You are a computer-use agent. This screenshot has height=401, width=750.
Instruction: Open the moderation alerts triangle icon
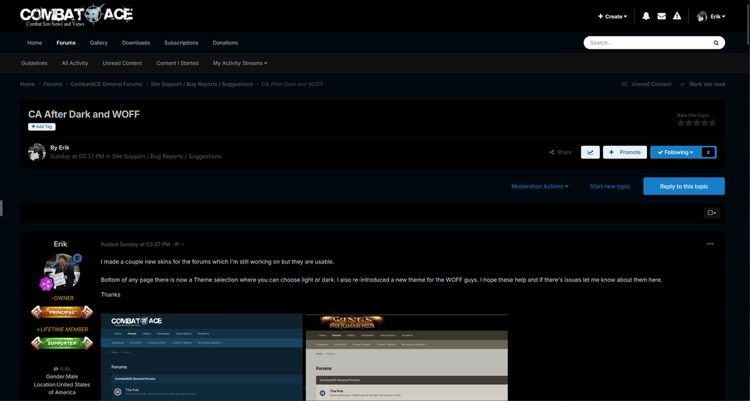click(677, 16)
